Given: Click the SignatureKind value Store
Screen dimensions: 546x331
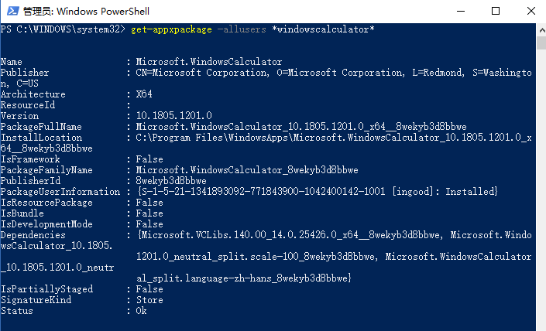Looking at the screenshot, I should click(x=149, y=299).
